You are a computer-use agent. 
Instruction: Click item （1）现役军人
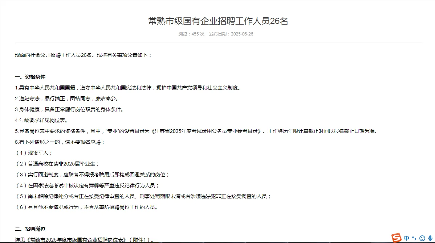(x=34, y=153)
